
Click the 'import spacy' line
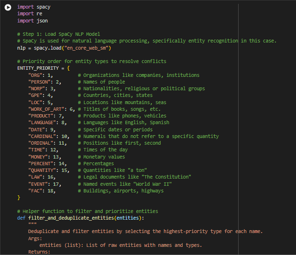(x=34, y=7)
